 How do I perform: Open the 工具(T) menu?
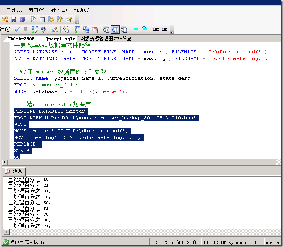pos(14,10)
